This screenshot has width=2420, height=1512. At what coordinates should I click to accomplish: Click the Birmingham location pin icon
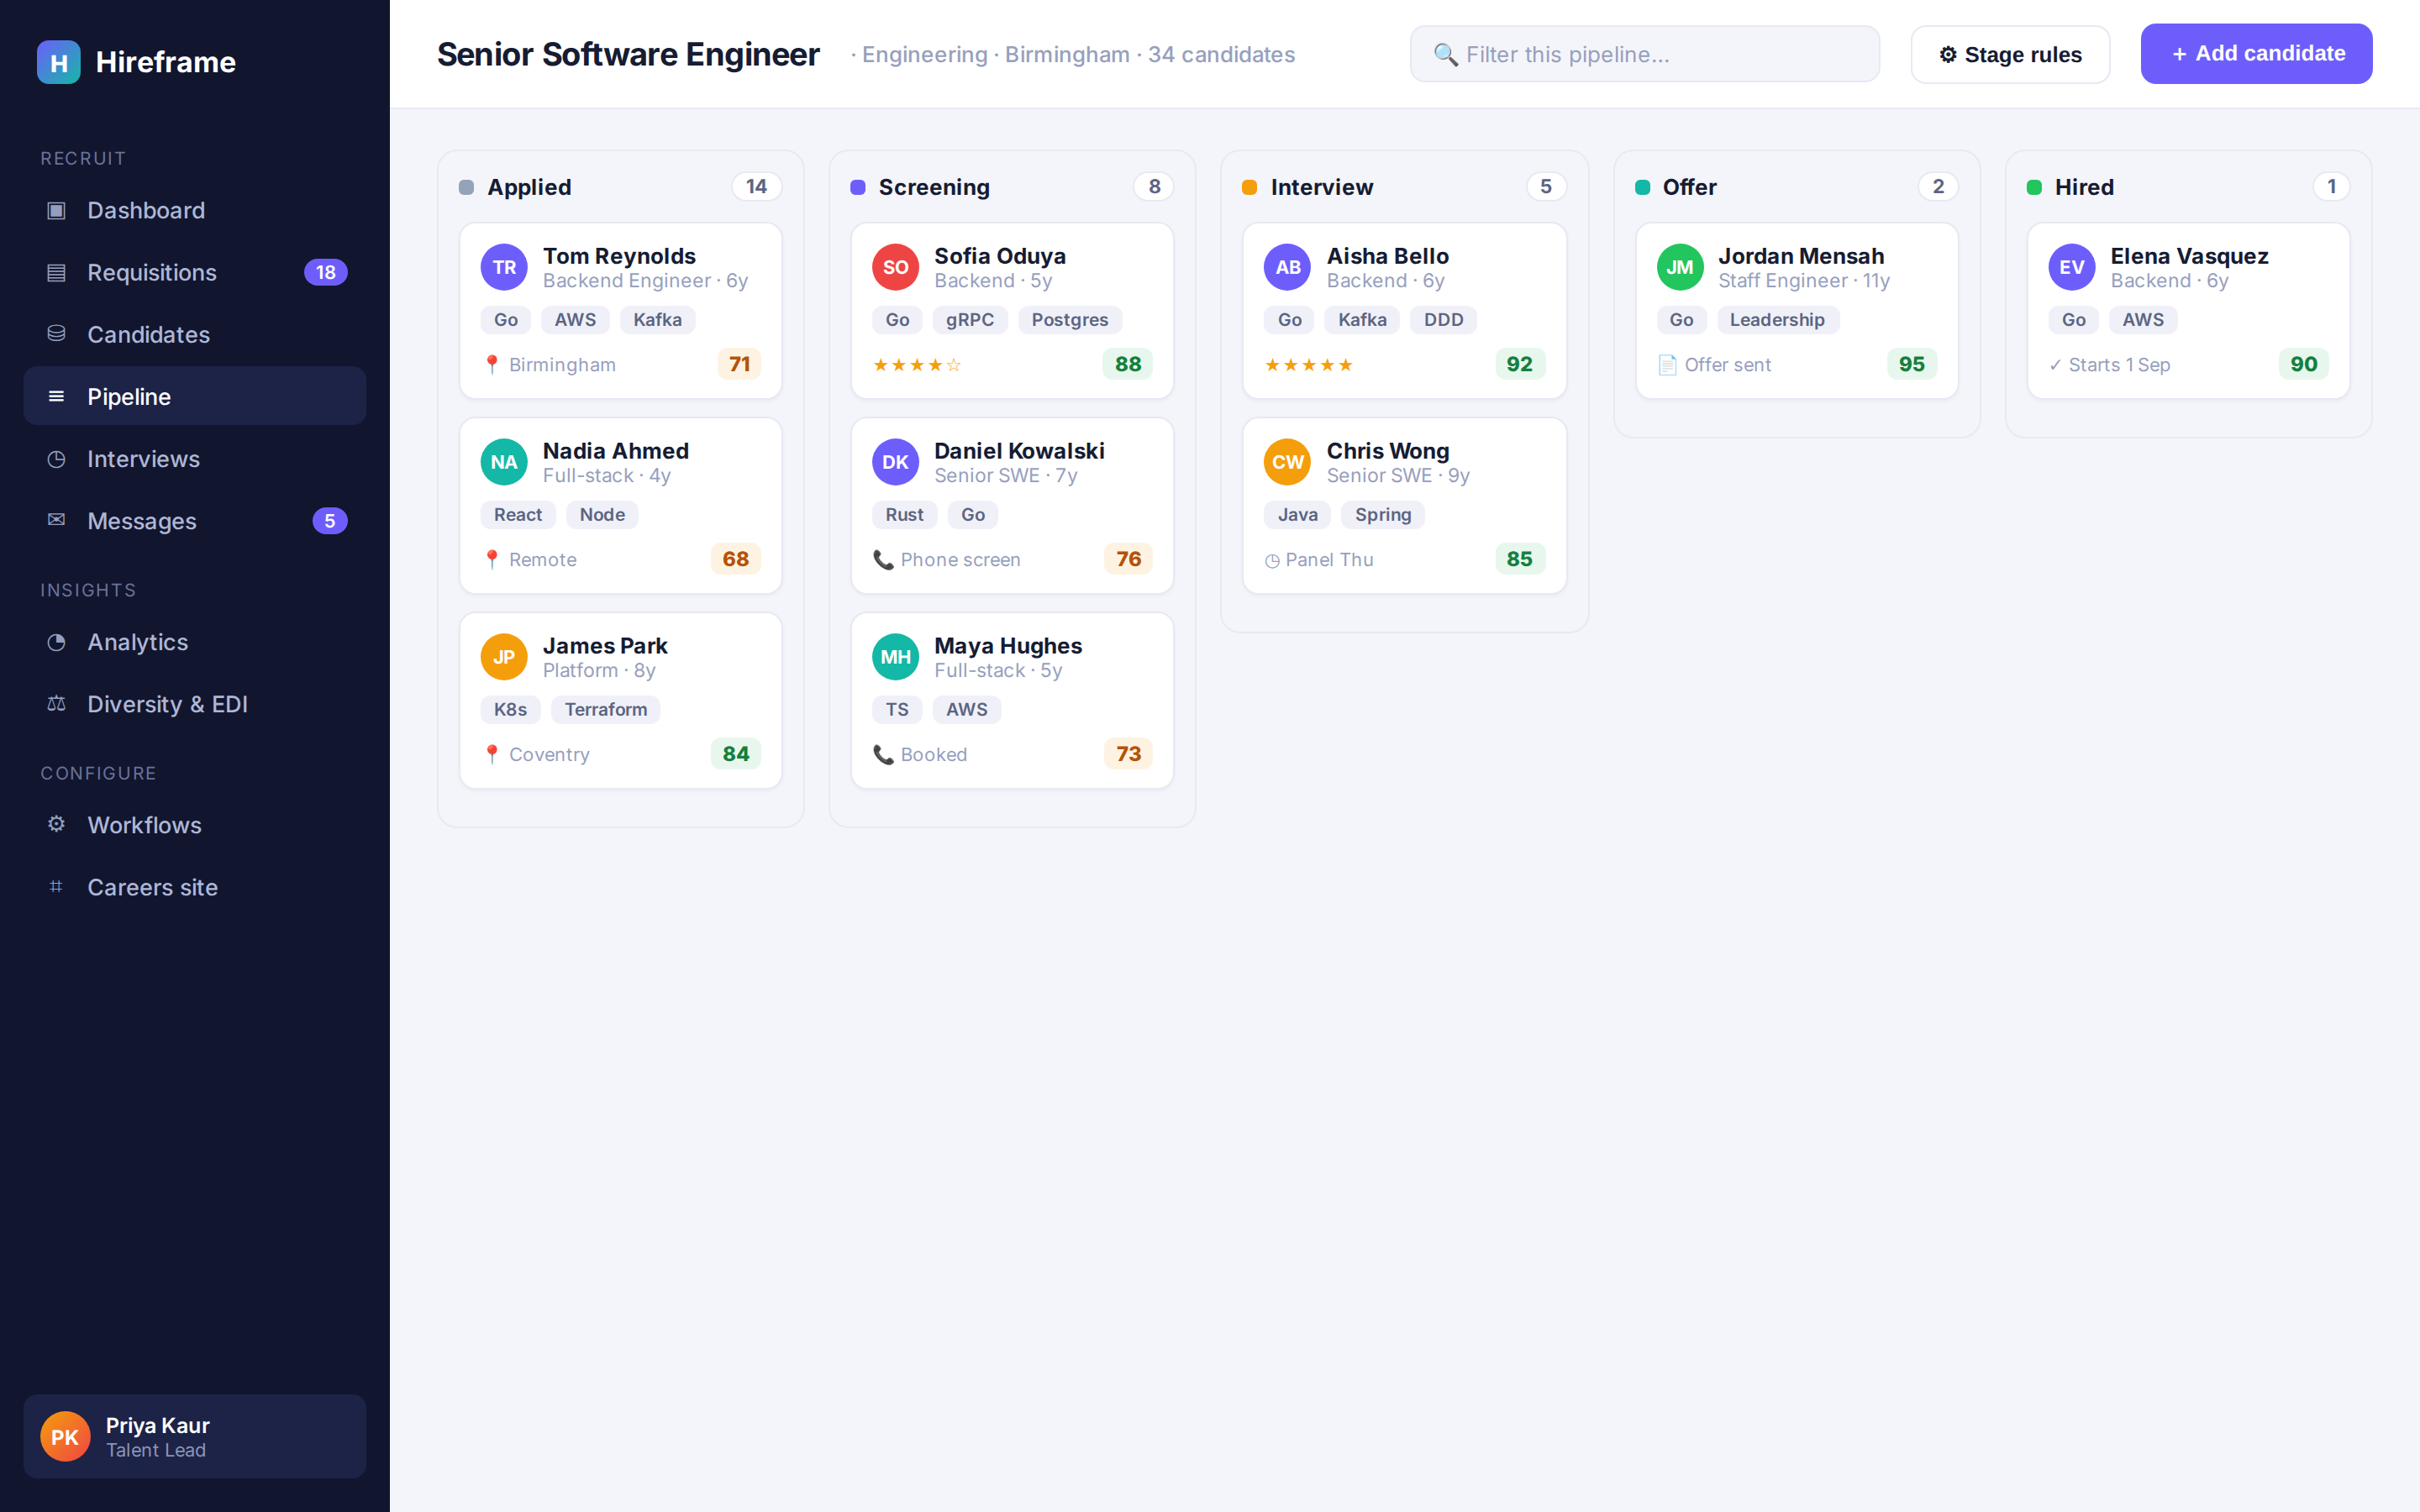(x=491, y=365)
